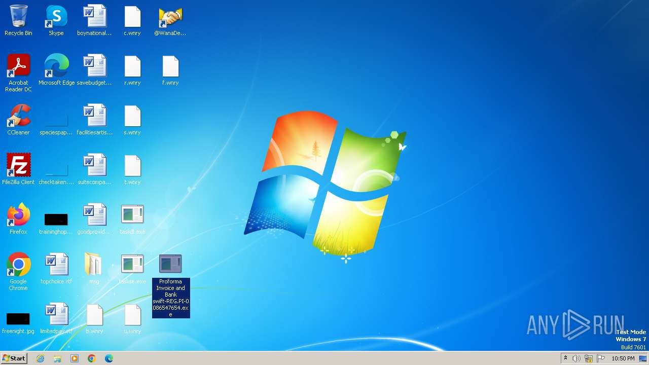Screen dimensions: 649x365
Task: Launch Skype from desktop shortcut
Action: coord(56,20)
